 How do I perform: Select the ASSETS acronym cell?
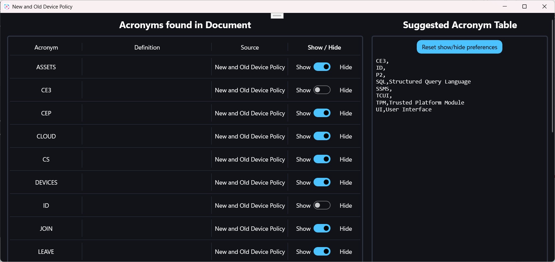point(46,67)
